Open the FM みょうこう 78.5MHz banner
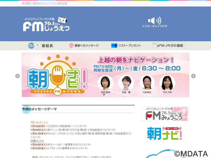211x158 pixels. [x=165, y=114]
